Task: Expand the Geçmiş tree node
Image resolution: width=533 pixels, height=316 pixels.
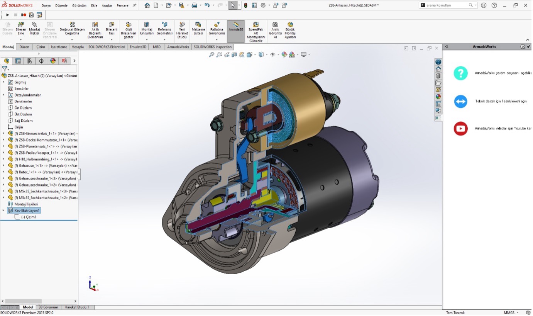Action: click(3, 82)
